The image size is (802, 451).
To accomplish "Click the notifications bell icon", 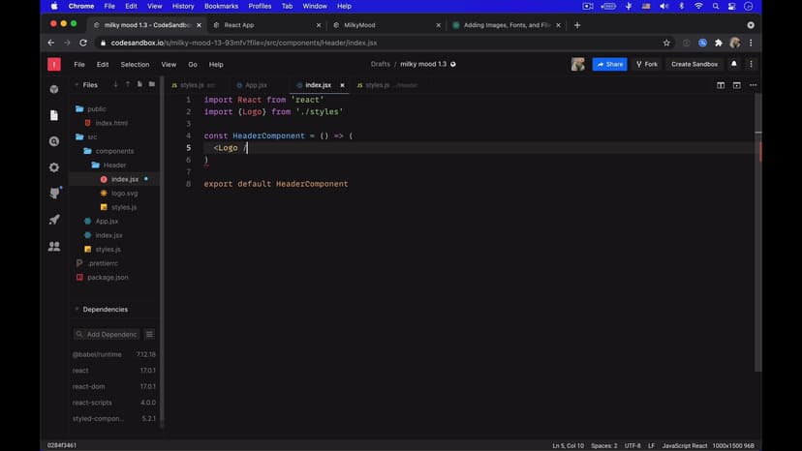I will (733, 64).
